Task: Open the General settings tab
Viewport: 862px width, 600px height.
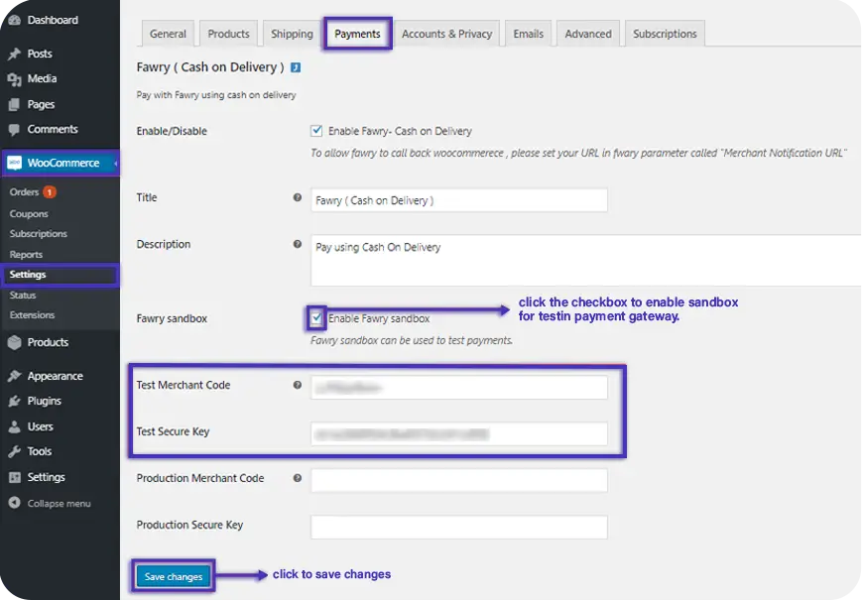Action: pyautogui.click(x=168, y=34)
